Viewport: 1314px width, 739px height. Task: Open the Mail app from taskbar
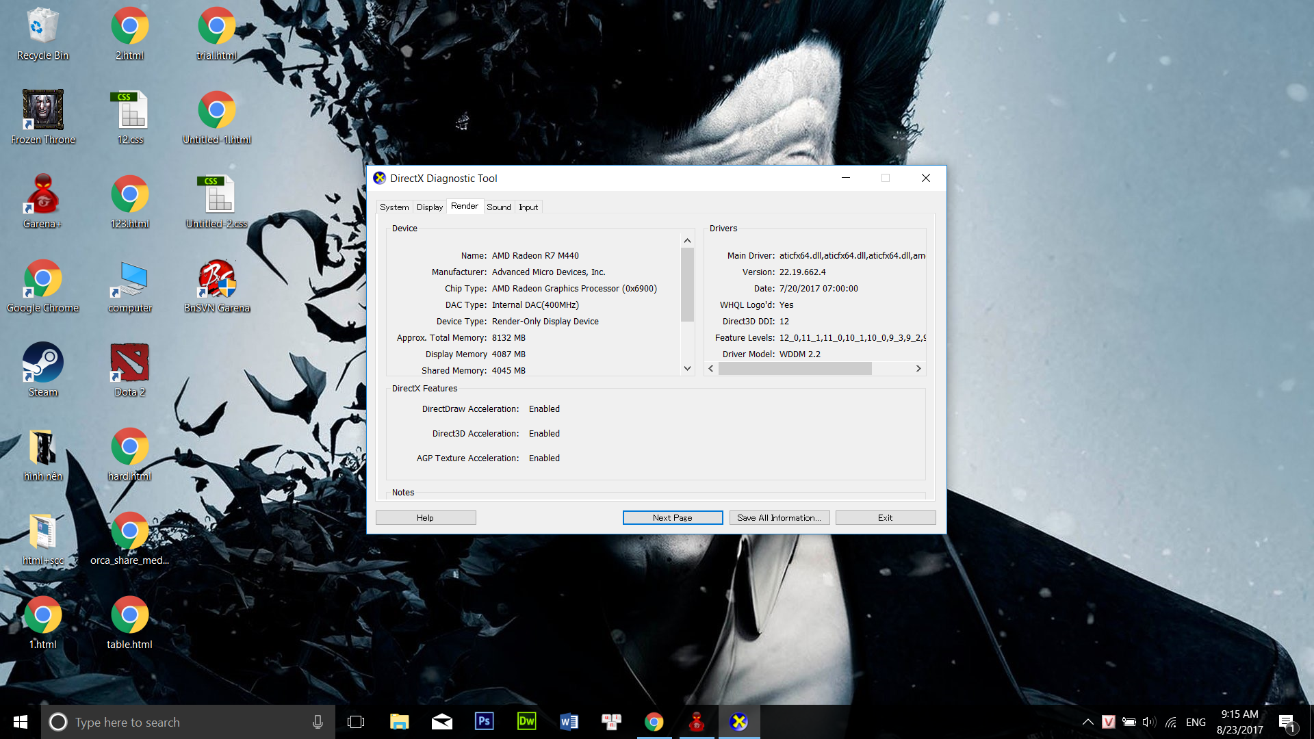[x=441, y=721]
